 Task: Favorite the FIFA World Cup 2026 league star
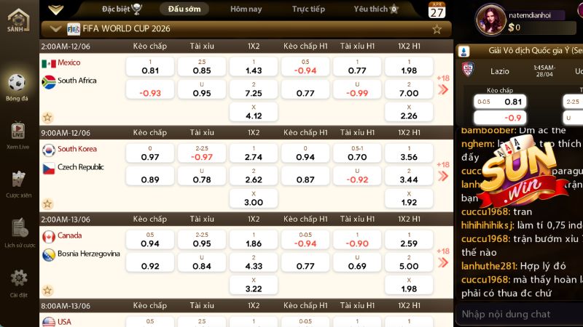pyautogui.click(x=437, y=29)
